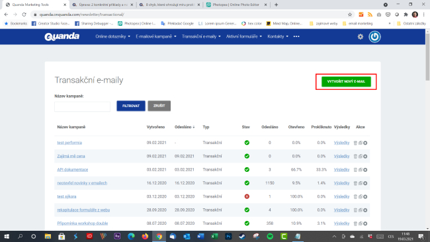Click the circle action icon for "Zajímá mě cena"
This screenshot has height=242, width=430.
tap(365, 156)
